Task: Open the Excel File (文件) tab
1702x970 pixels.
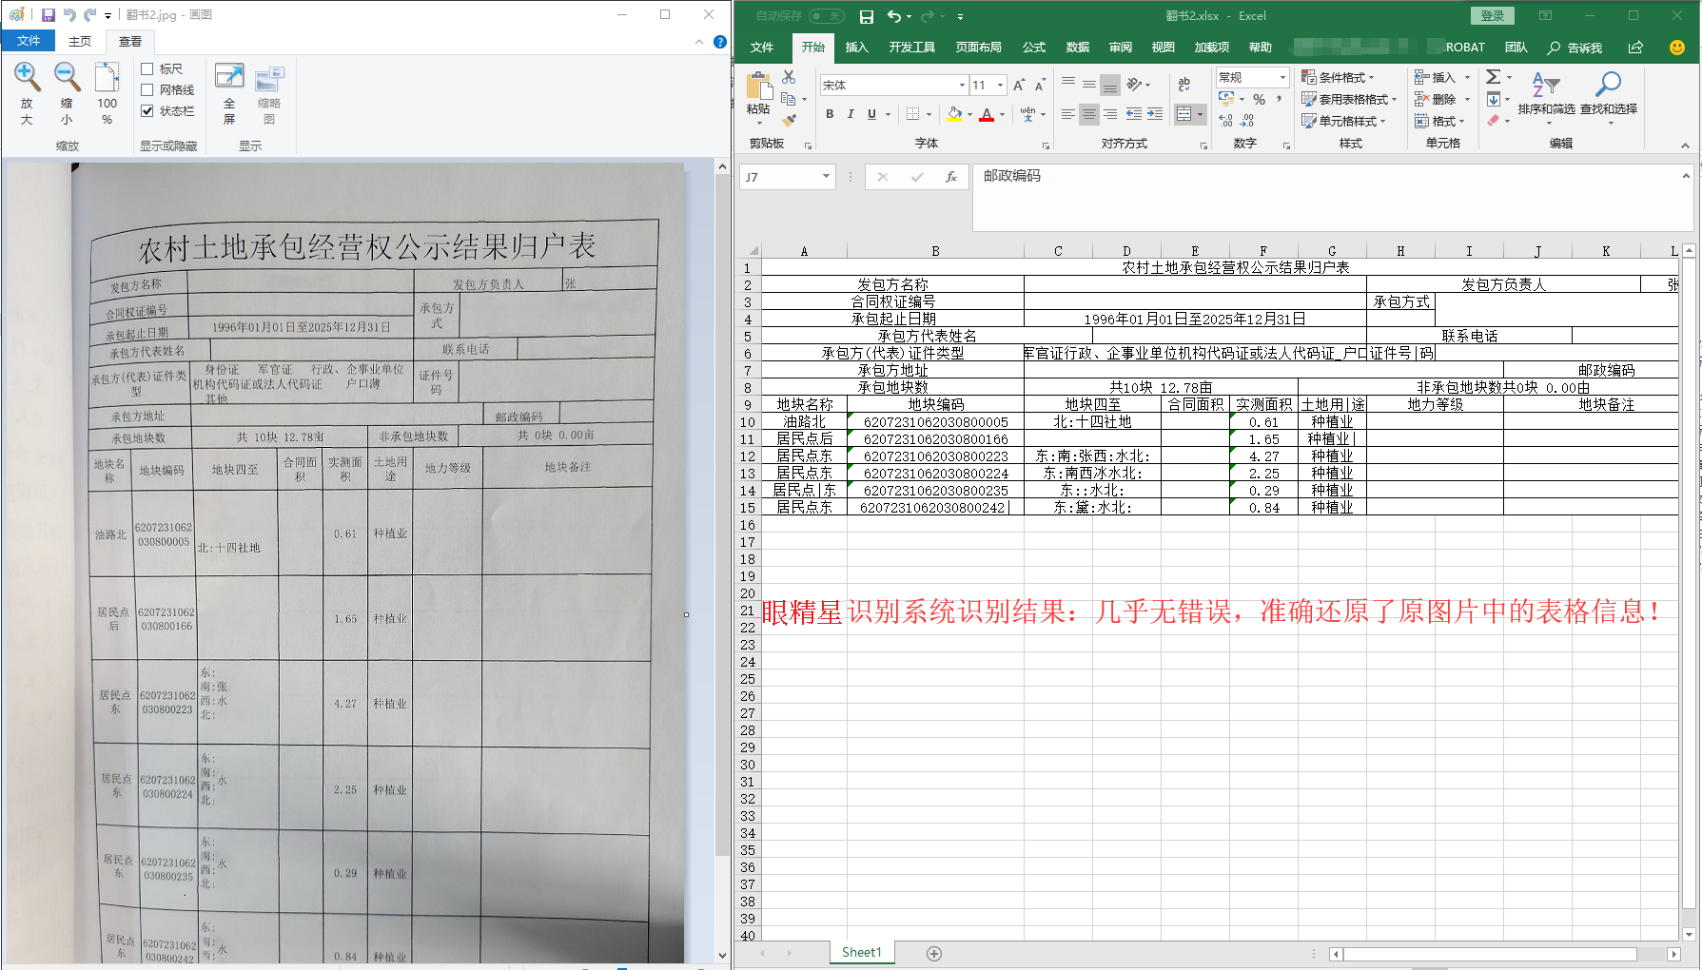Action: pos(762,48)
